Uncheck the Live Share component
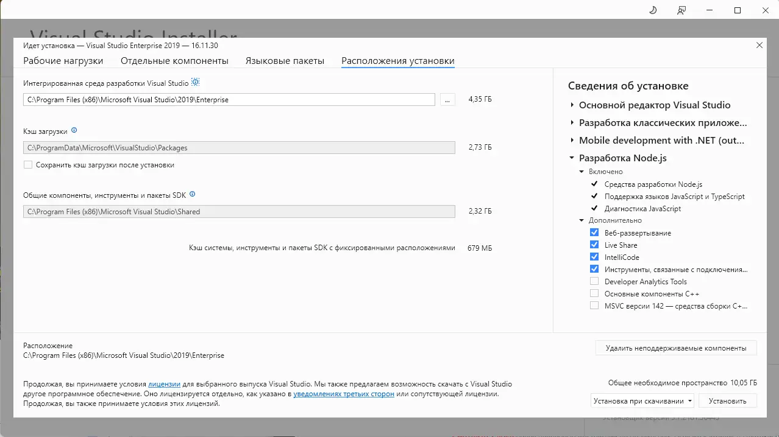 pyautogui.click(x=594, y=245)
